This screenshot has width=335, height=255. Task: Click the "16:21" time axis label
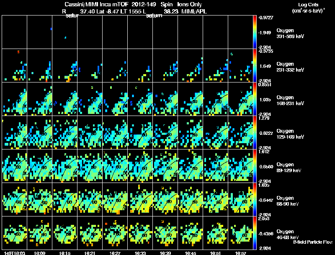90,253
